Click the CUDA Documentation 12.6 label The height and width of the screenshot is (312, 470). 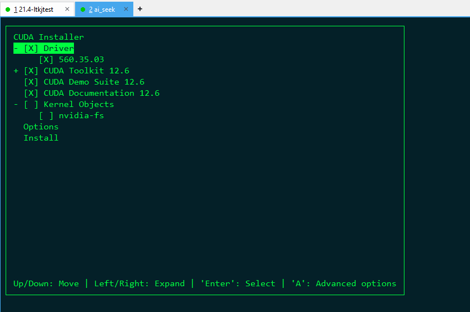click(x=101, y=93)
